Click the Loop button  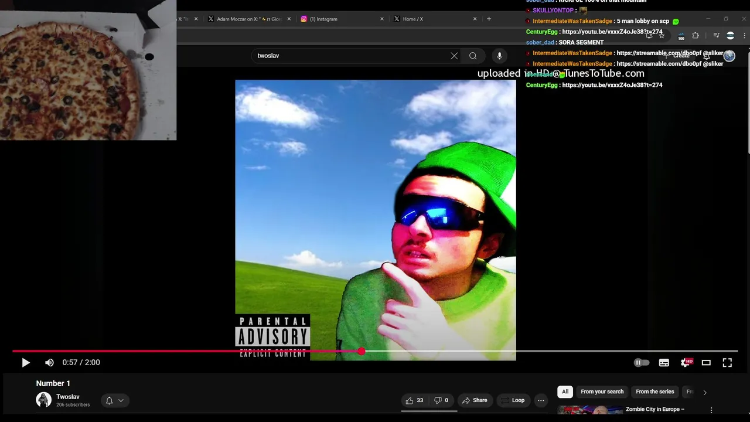[x=513, y=400]
